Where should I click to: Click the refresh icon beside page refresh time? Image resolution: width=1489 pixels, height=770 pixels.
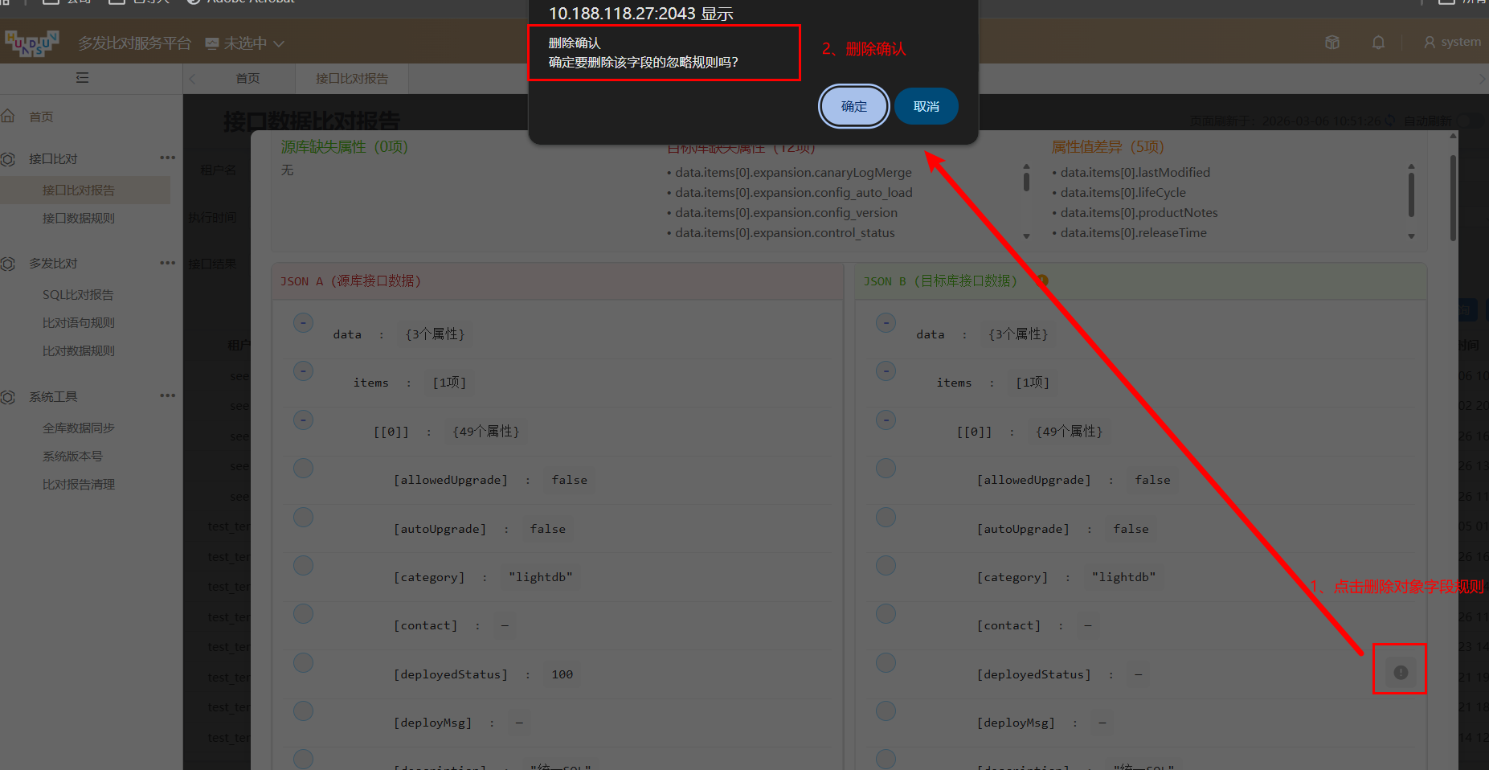pos(1389,121)
